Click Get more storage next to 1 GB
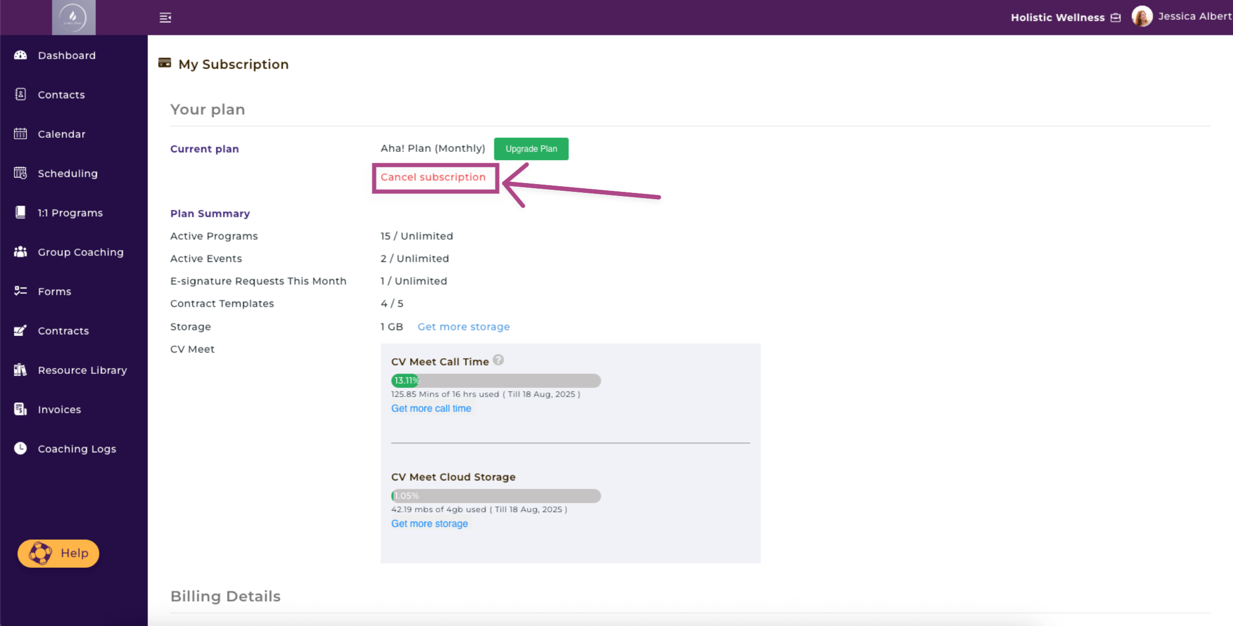This screenshot has height=626, width=1233. coord(463,327)
